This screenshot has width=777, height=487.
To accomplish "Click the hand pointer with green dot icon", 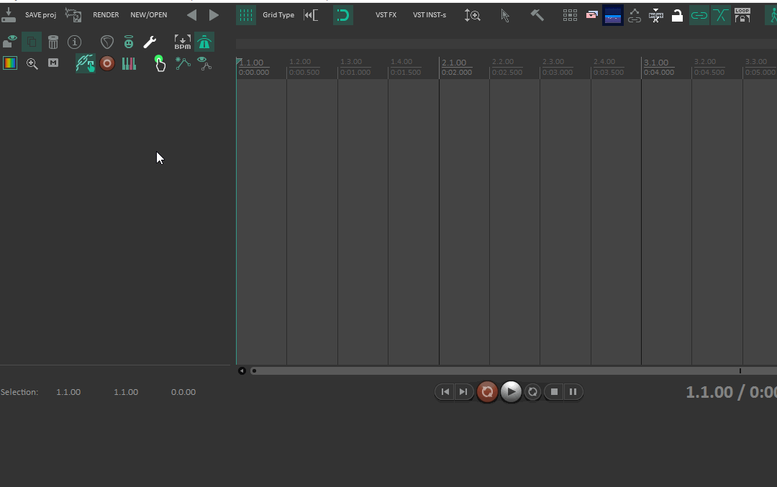I will (x=160, y=63).
